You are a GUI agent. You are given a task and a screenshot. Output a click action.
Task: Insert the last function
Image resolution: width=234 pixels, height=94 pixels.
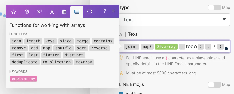tap(33, 55)
